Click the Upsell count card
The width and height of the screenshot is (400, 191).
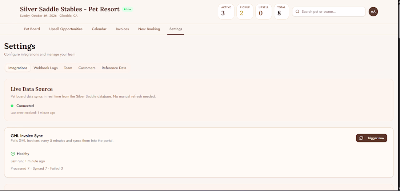(x=264, y=12)
